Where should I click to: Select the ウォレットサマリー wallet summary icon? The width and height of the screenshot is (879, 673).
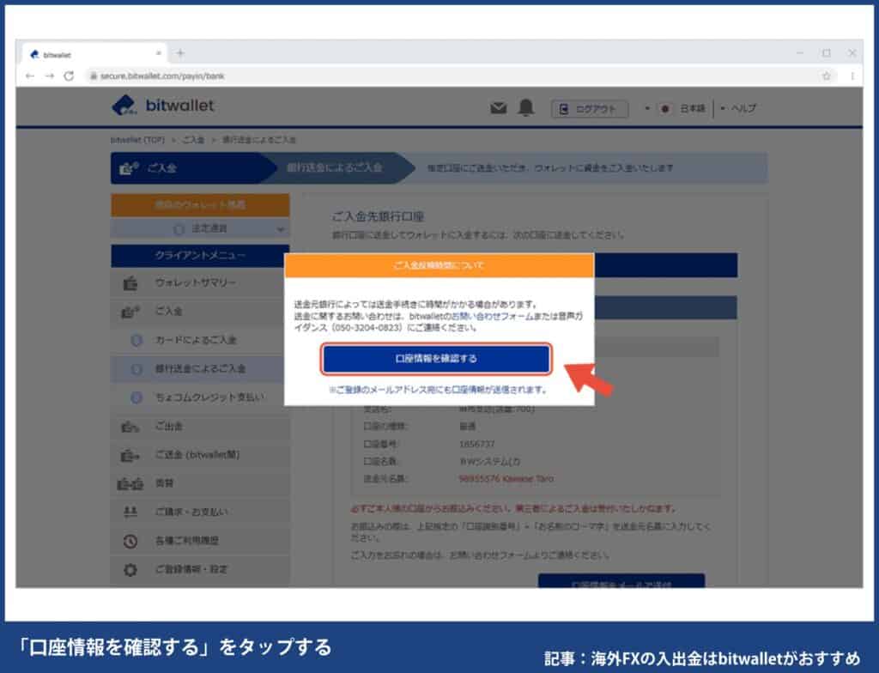click(130, 283)
